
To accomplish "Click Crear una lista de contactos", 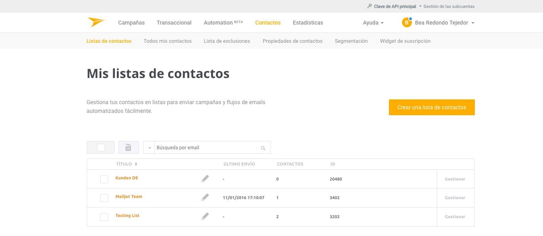I will pos(432,107).
